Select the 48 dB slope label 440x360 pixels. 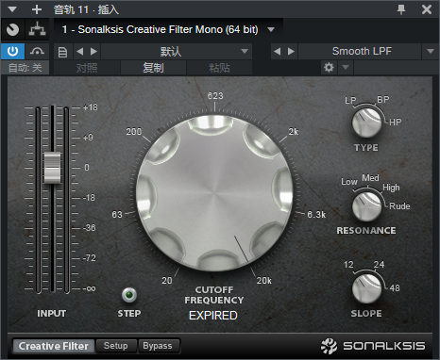click(395, 287)
